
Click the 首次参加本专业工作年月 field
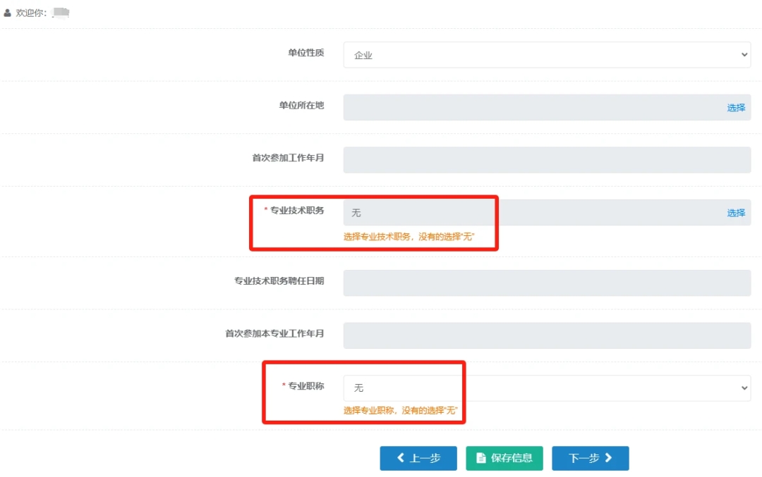tap(546, 335)
